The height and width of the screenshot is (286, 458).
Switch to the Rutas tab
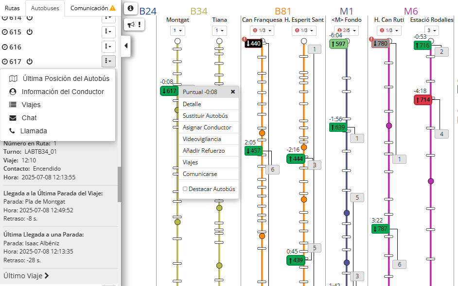pos(12,8)
